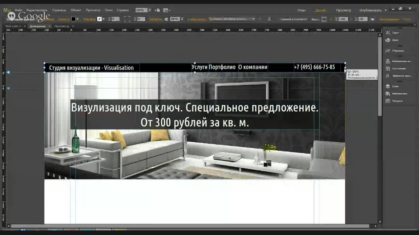Viewport: 419px width, 235px height.
Task: Open the Образцы swatches panel icon
Action: (x=388, y=51)
